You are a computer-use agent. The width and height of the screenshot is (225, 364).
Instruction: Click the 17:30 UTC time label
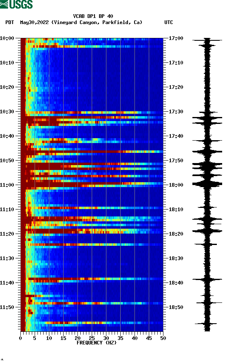[176, 112]
